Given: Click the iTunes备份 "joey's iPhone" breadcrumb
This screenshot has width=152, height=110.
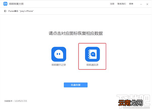Looking at the screenshot, I should (x=21, y=11).
